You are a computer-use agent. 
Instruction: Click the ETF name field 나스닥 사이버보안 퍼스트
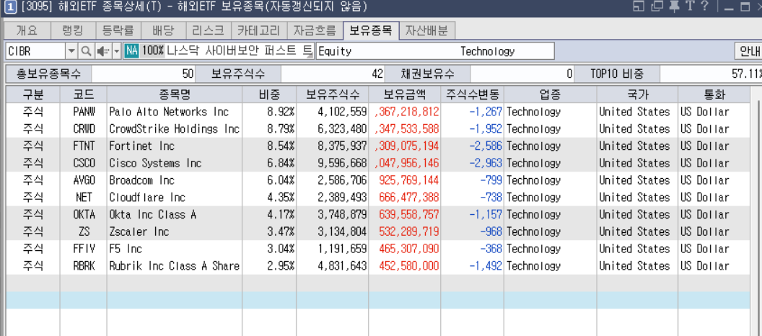point(241,51)
